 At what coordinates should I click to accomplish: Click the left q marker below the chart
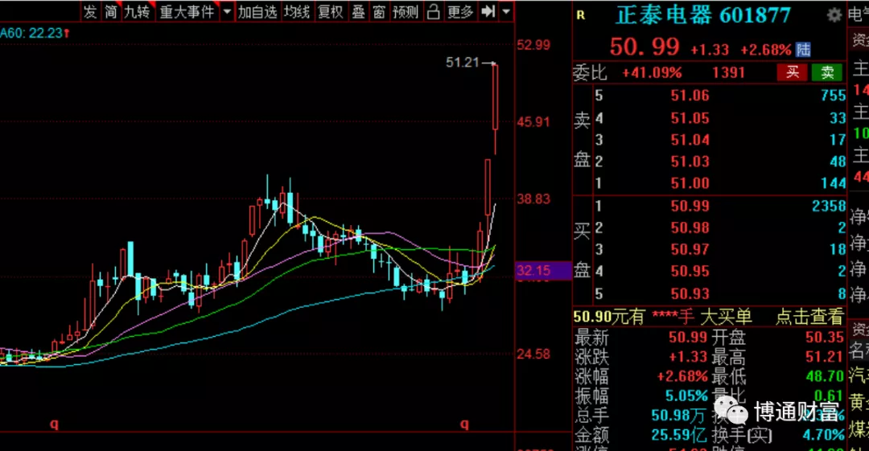click(x=54, y=424)
